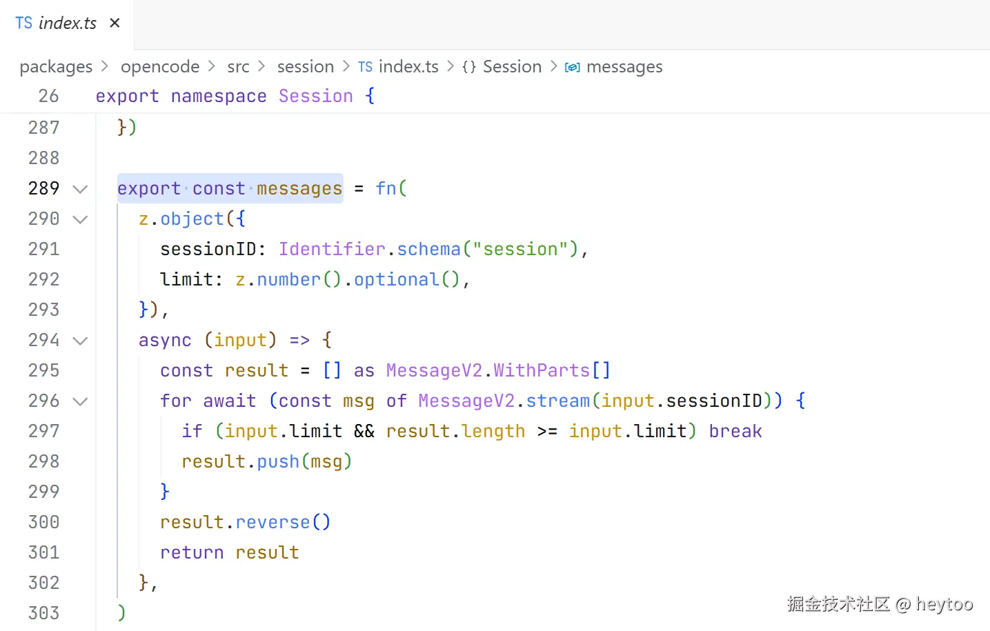Collapse the fold at line 294

tap(80, 341)
